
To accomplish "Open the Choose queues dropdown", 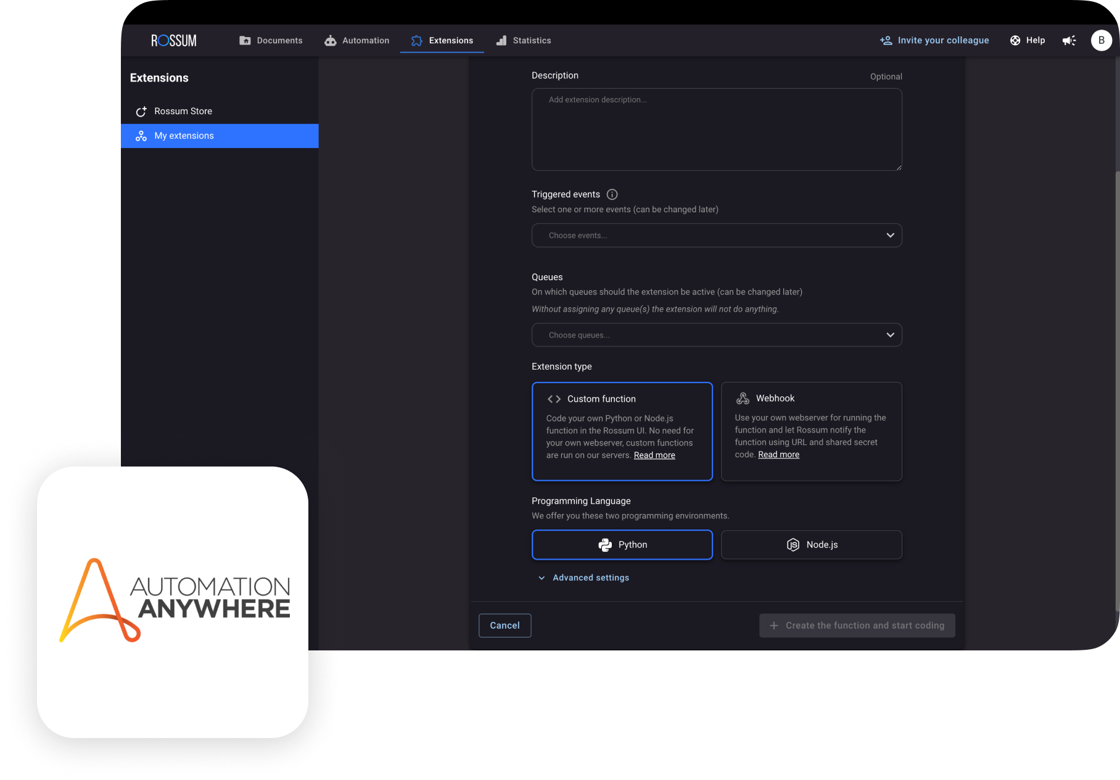I will point(717,335).
